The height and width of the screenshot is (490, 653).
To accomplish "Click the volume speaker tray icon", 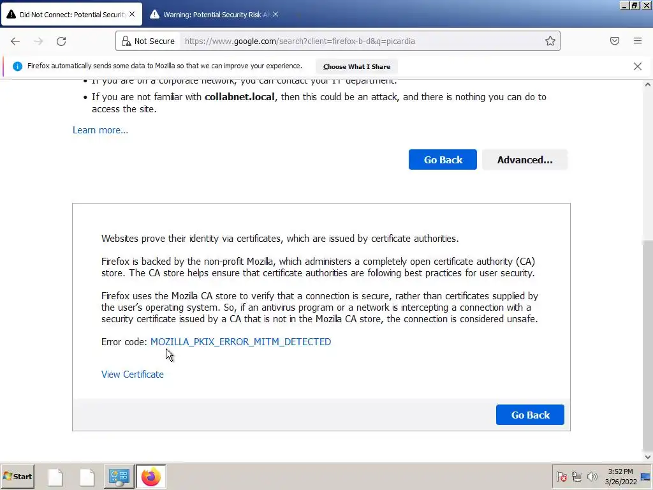I will coord(592,477).
